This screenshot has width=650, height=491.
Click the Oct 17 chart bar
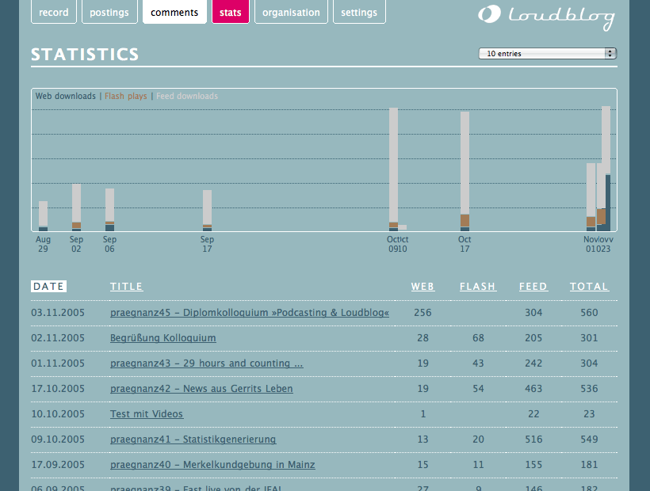[x=465, y=171]
